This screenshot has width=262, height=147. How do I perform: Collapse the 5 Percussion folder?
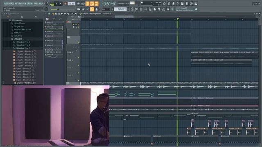(16, 20)
